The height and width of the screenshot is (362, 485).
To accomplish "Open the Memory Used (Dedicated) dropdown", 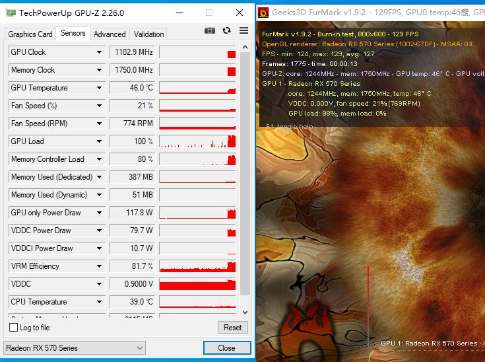I will tap(99, 177).
